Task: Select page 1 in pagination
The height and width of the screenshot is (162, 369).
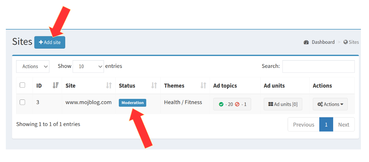Action: pos(326,124)
